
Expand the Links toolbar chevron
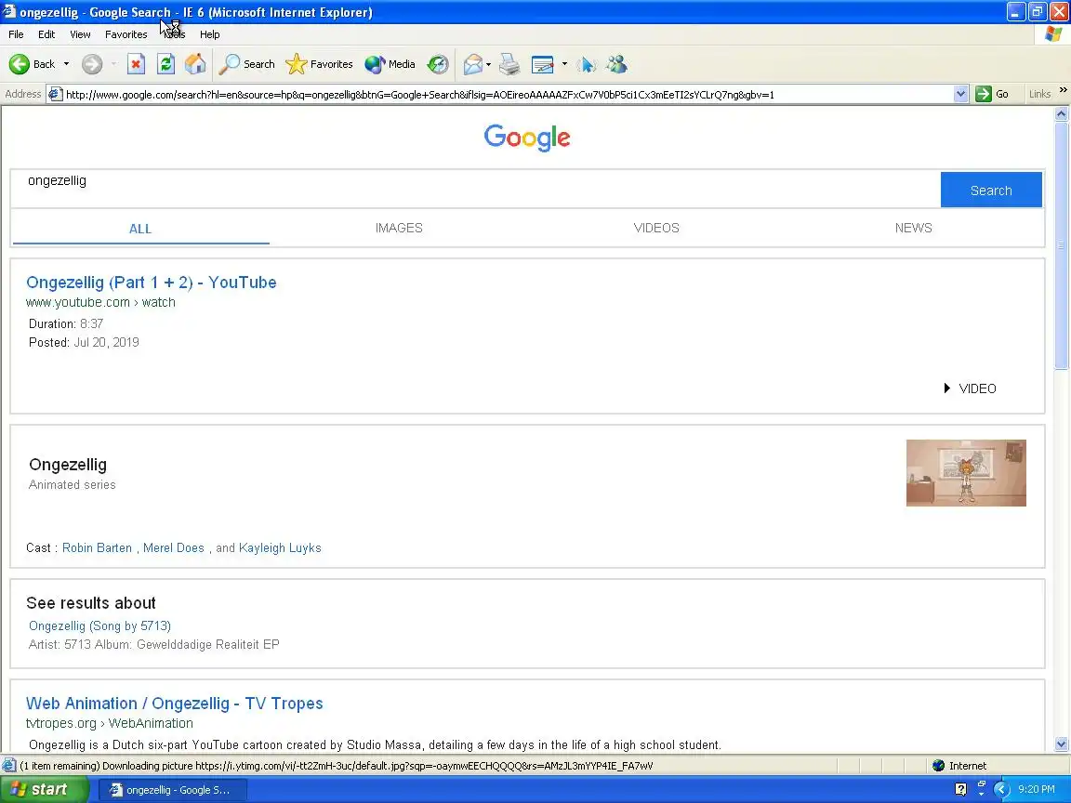pyautogui.click(x=1063, y=91)
